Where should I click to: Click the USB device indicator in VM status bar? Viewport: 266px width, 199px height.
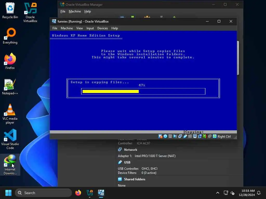tap(185, 136)
